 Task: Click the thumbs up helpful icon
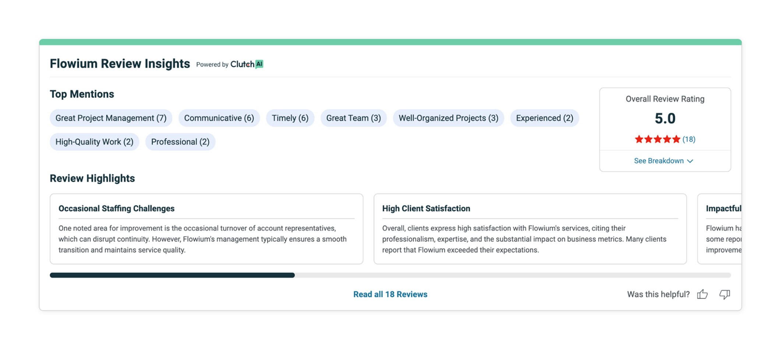(702, 294)
